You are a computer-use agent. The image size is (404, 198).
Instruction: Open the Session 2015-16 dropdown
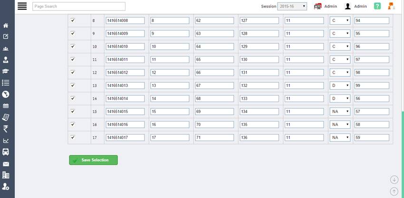coord(292,6)
